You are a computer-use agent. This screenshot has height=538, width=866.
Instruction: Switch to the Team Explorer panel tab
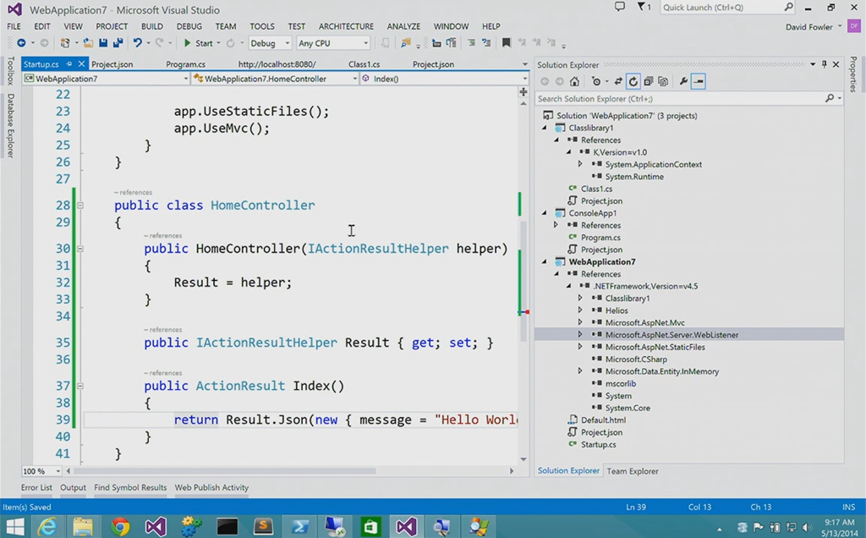[633, 471]
